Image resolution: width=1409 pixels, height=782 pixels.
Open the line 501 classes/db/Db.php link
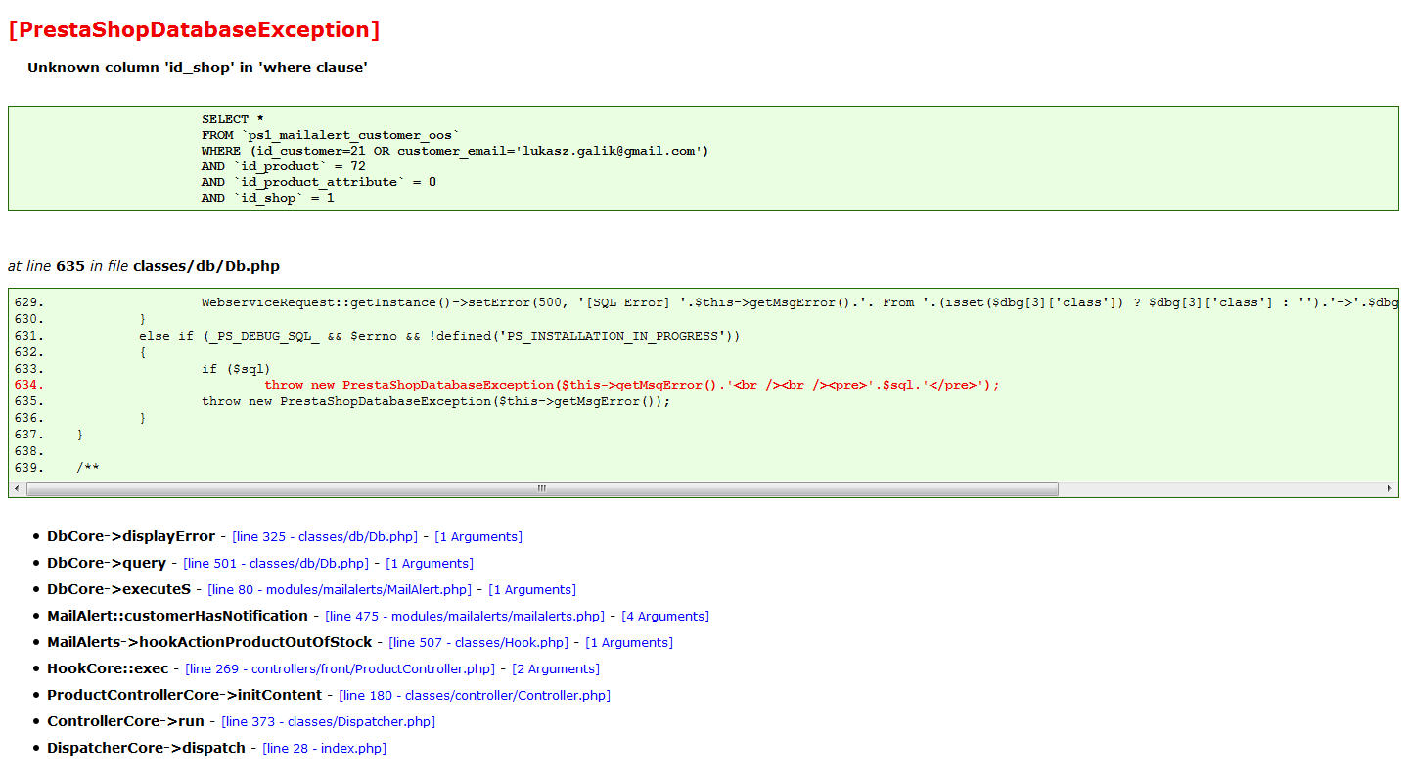tap(276, 564)
